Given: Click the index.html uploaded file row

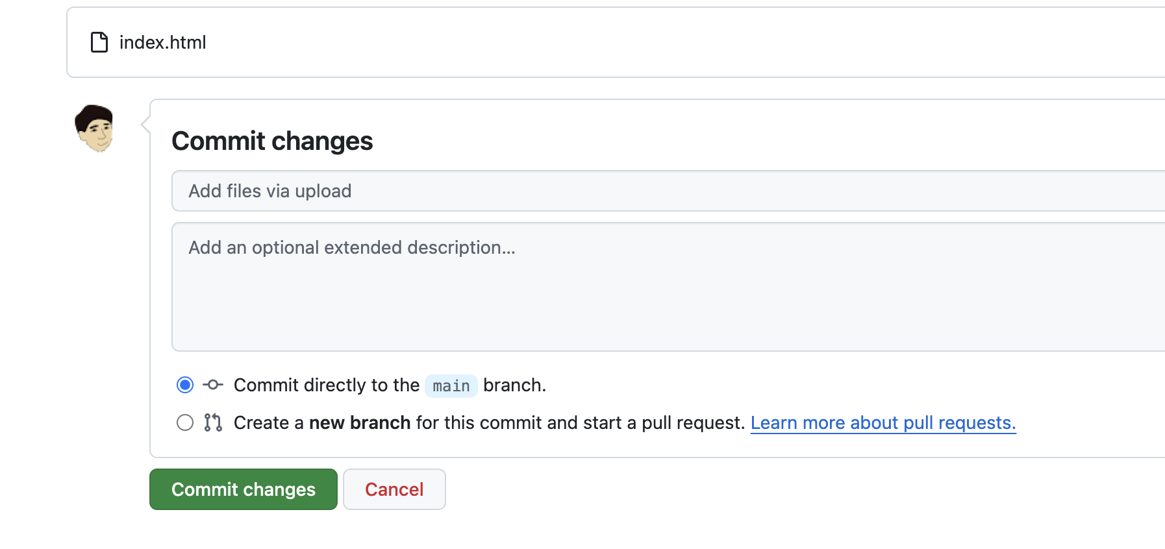Looking at the screenshot, I should pyautogui.click(x=616, y=42).
